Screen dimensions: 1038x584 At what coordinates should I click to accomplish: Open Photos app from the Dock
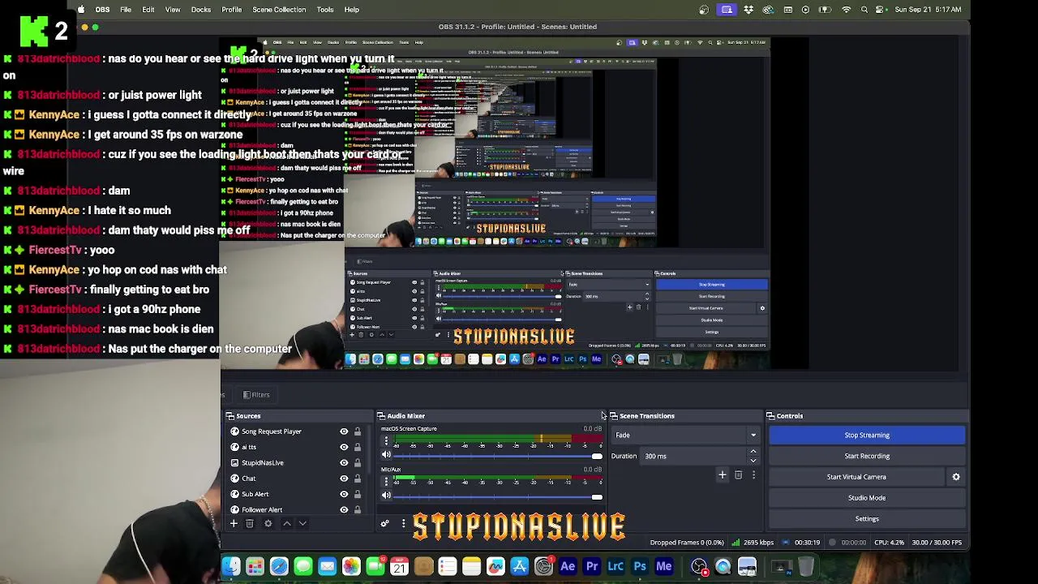click(351, 566)
